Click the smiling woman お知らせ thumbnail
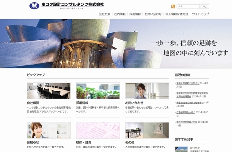Viewport: 232px width, 152px height. pyautogui.click(x=49, y=130)
